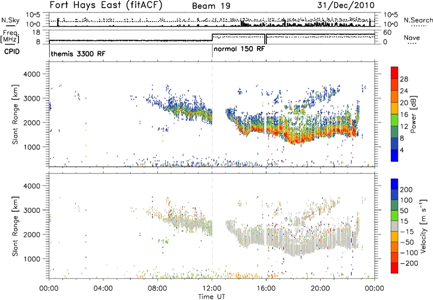Click the date '31/Dec/2010'
The height and width of the screenshot is (300, 433).
coord(346,5)
